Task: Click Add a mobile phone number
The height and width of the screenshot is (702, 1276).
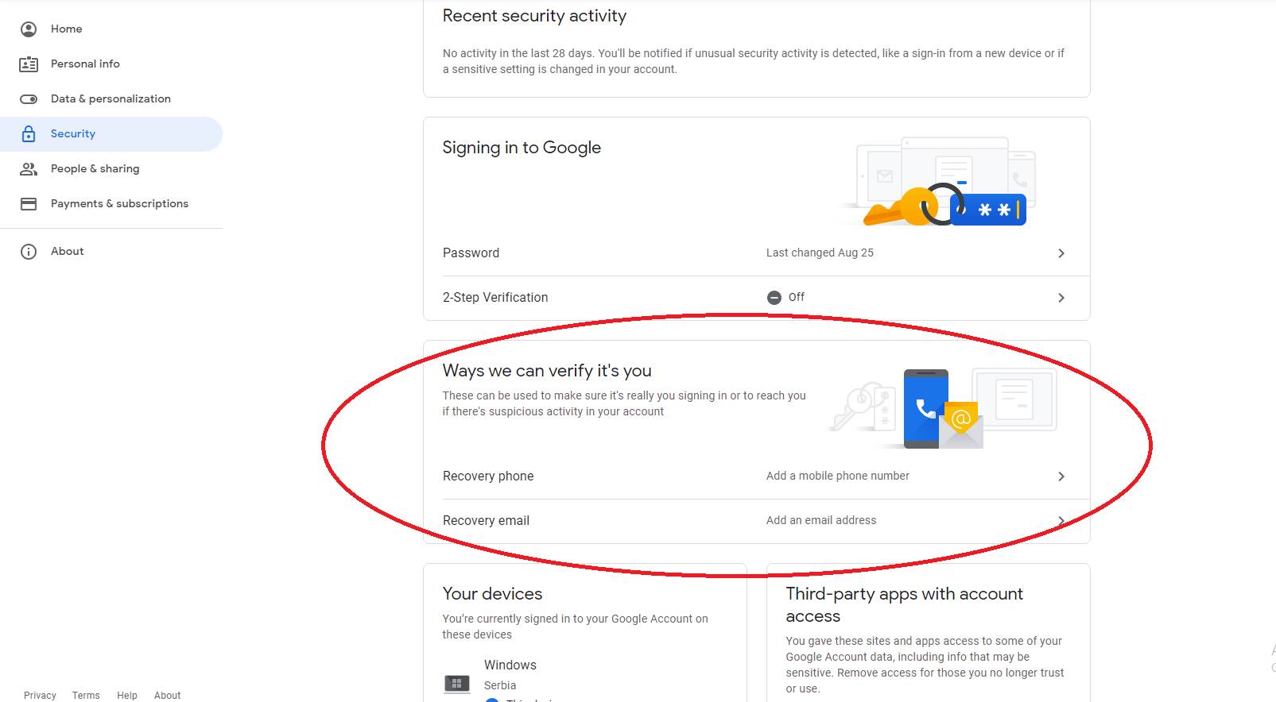Action: (x=836, y=476)
